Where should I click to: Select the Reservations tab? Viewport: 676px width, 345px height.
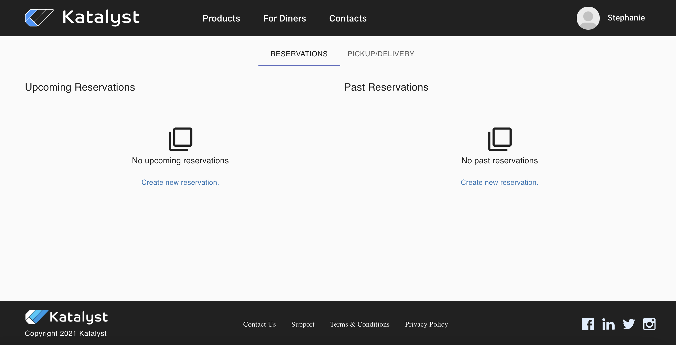coord(299,54)
